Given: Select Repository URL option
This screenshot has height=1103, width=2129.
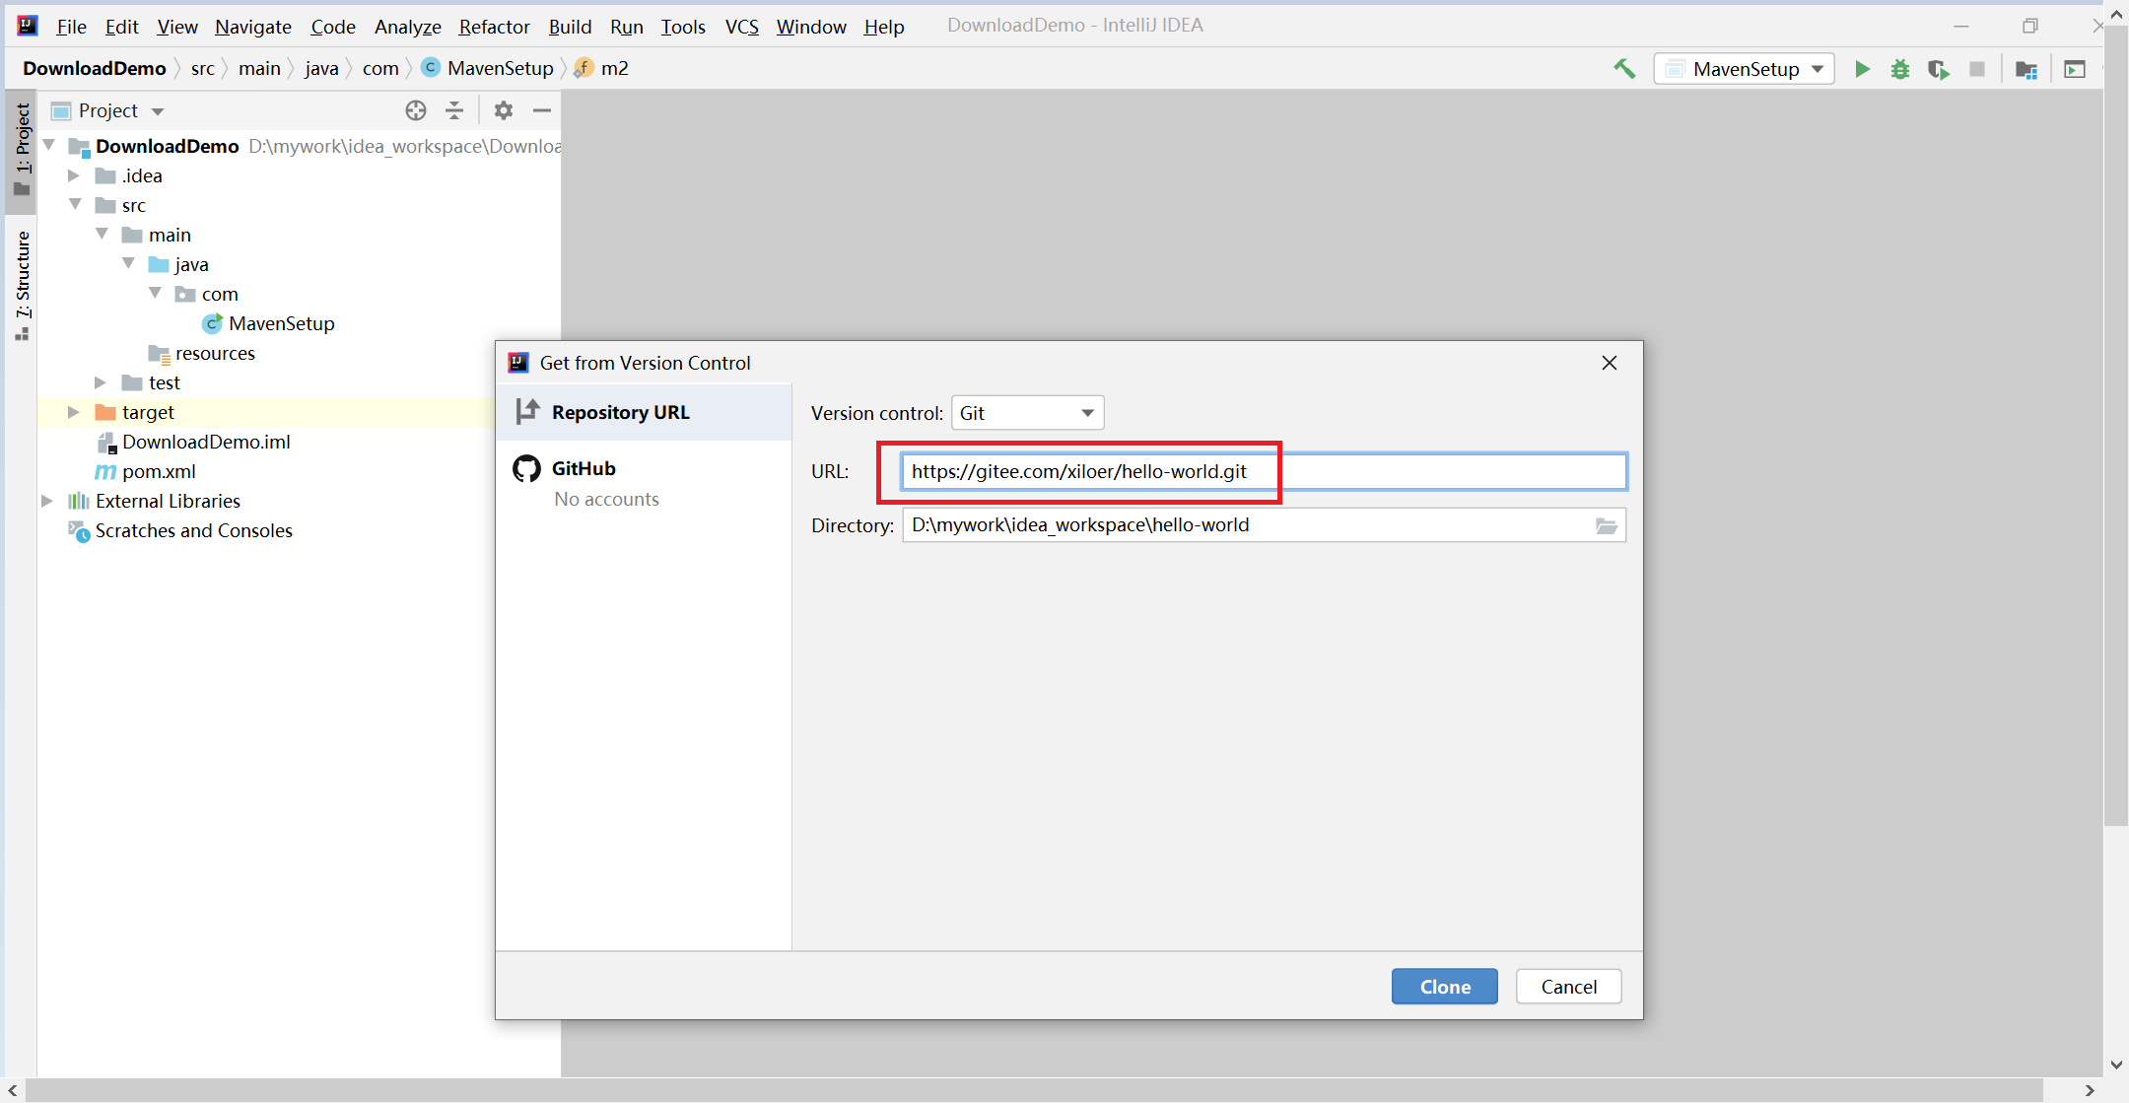Looking at the screenshot, I should [x=644, y=412].
